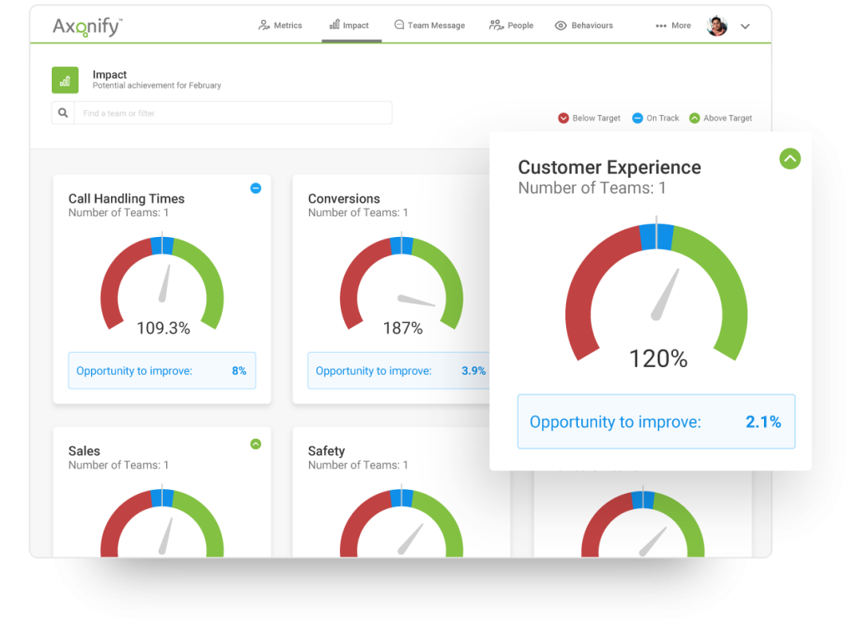Toggle the Below Target legend filter
The height and width of the screenshot is (620, 855).
click(589, 118)
